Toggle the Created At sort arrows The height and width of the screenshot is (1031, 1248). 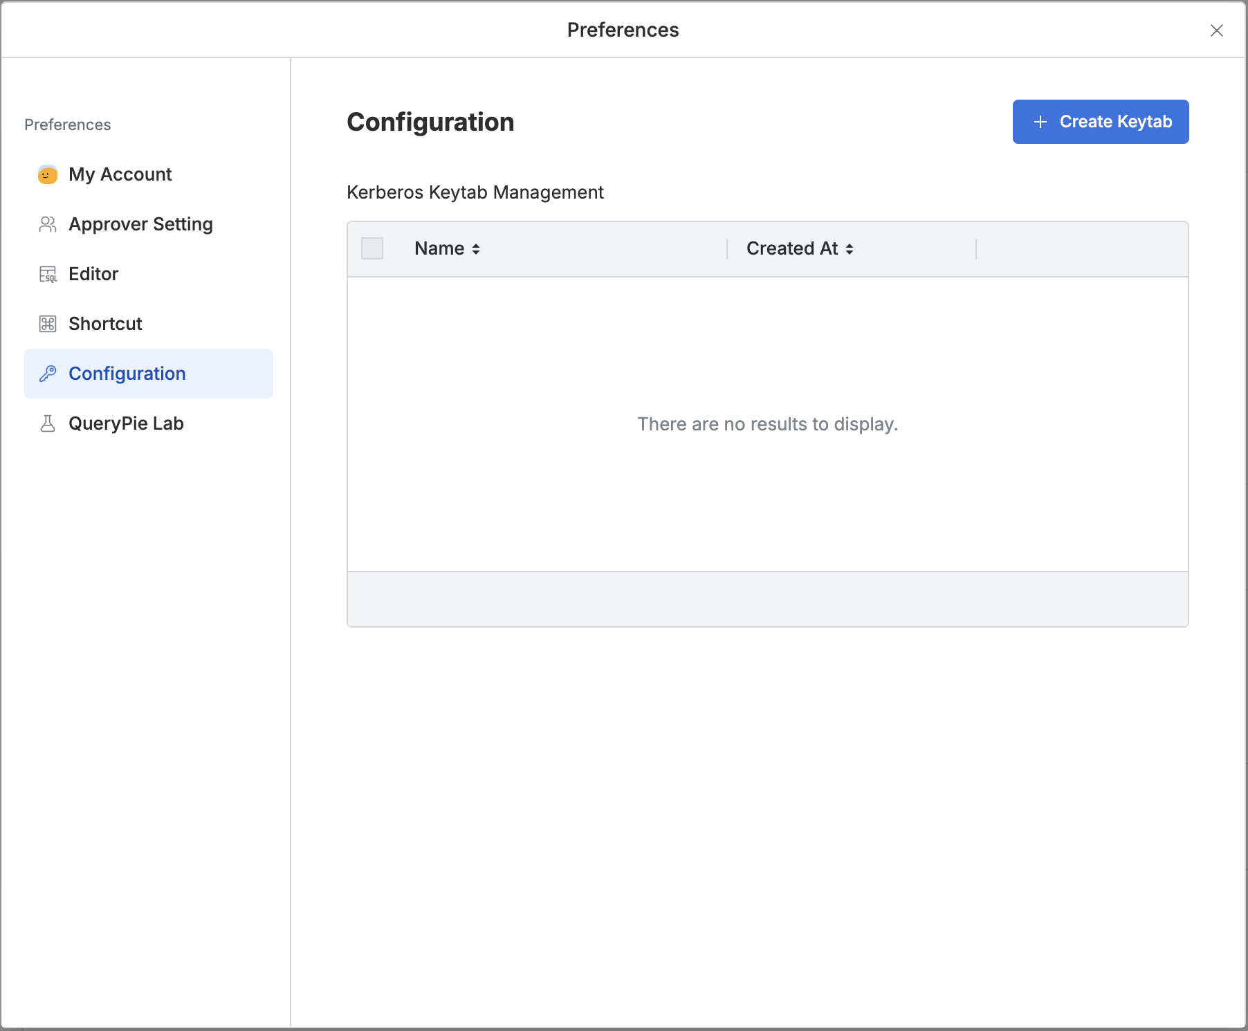click(x=850, y=249)
